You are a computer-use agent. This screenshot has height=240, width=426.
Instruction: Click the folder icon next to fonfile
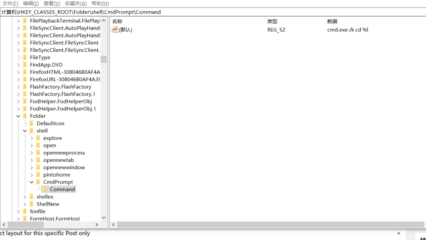[x=25, y=211]
